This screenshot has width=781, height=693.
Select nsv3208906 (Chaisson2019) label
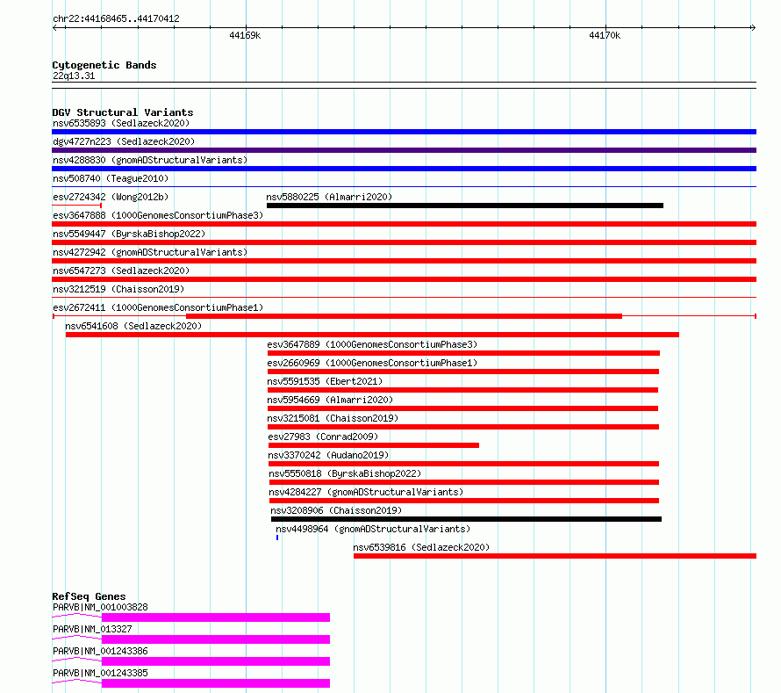(336, 510)
